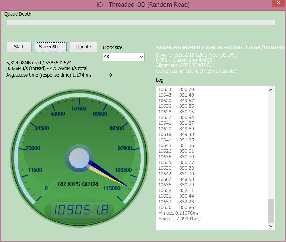Click the Queue Depth slider thumb

click(x=273, y=23)
